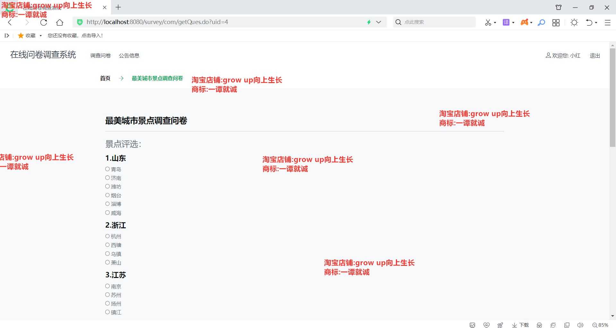
Task: Open the 调查问卷 navigation menu
Action: point(100,55)
